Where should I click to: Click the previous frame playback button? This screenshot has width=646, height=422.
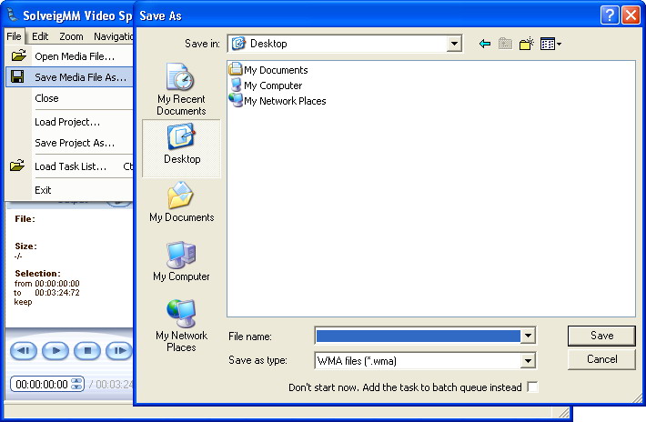(24, 351)
